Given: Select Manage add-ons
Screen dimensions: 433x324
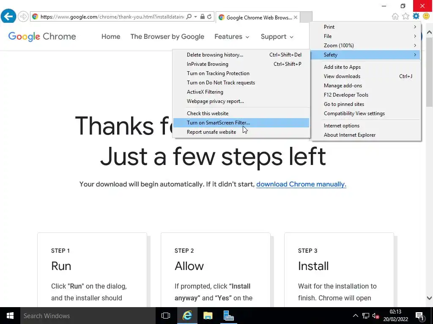Looking at the screenshot, I should [x=365, y=86].
